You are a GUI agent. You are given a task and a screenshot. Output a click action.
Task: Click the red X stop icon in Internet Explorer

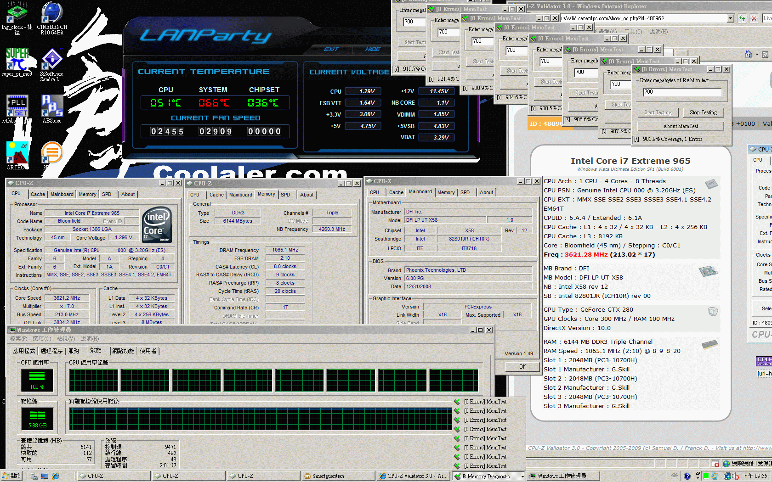[754, 18]
